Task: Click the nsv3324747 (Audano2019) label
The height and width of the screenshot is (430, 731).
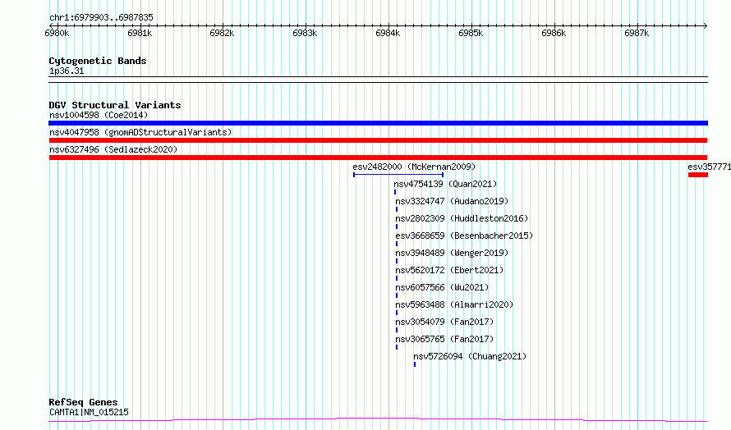Action: 452,201
